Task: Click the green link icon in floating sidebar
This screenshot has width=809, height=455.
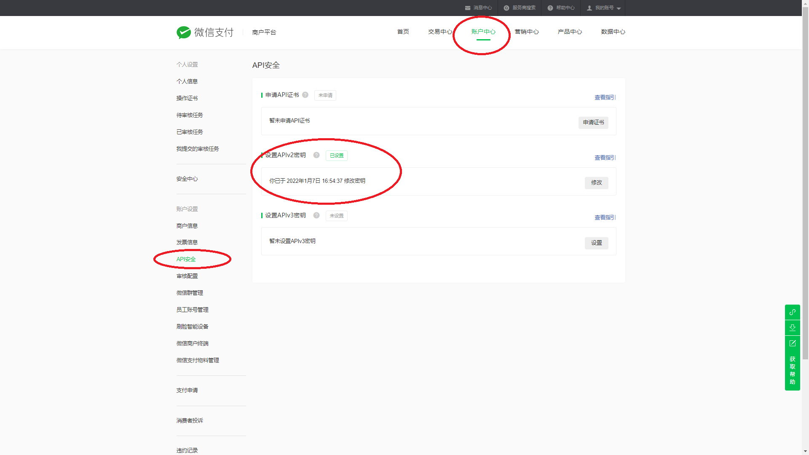Action: (x=793, y=312)
